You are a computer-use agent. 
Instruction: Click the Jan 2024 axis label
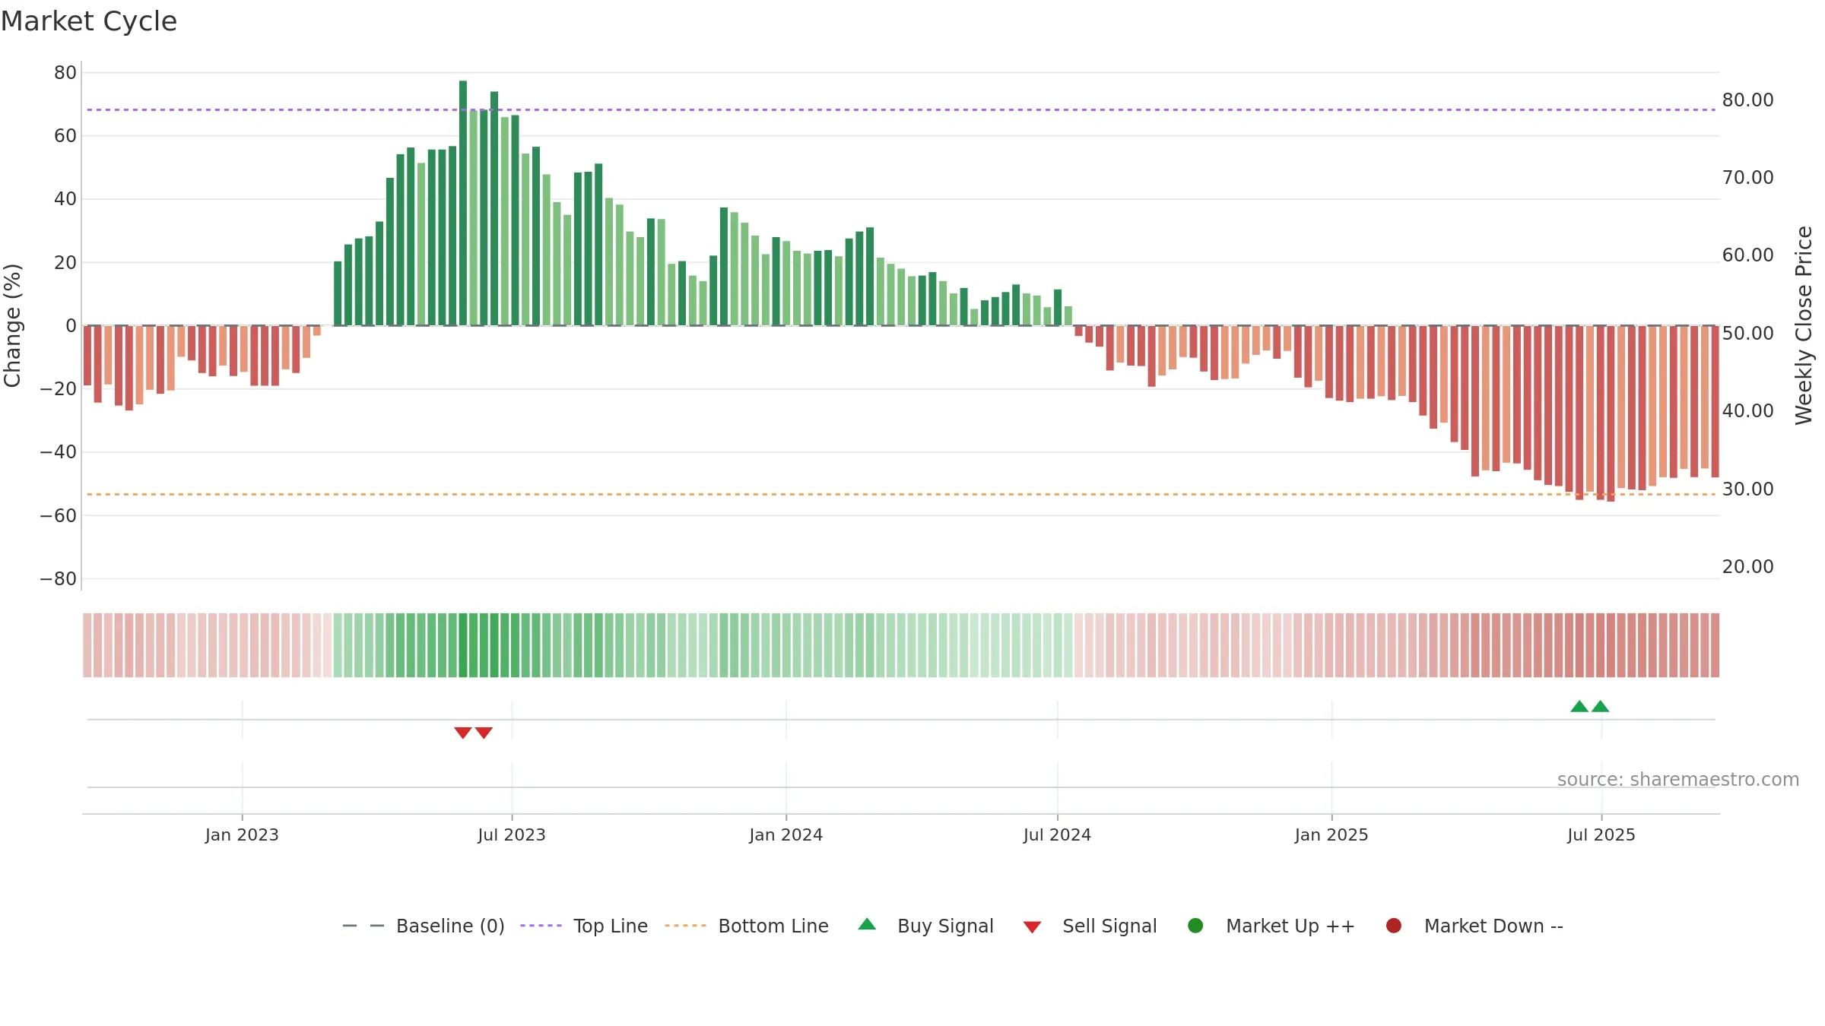(786, 834)
